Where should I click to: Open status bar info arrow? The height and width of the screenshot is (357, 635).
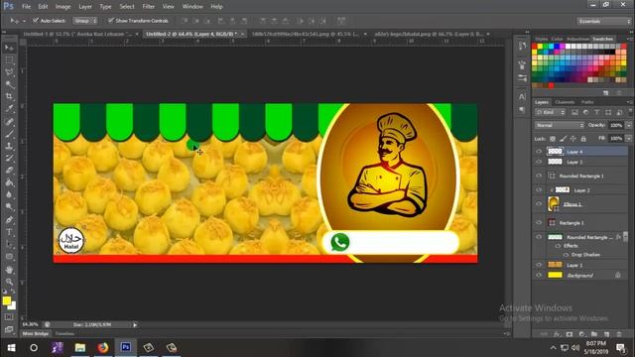coord(135,324)
